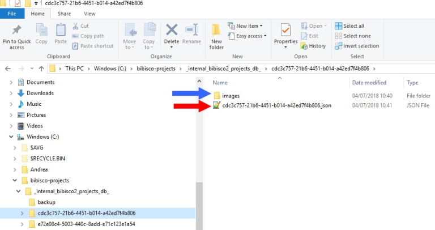Open the Move to dropdown button
This screenshot has height=230, width=435.
coord(130,37)
